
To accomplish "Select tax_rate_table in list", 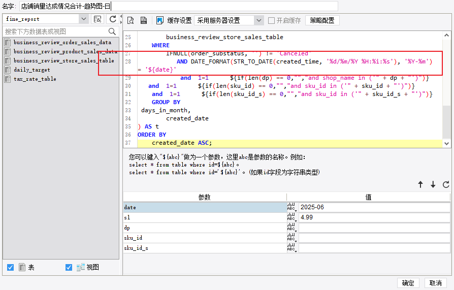I will (35, 79).
